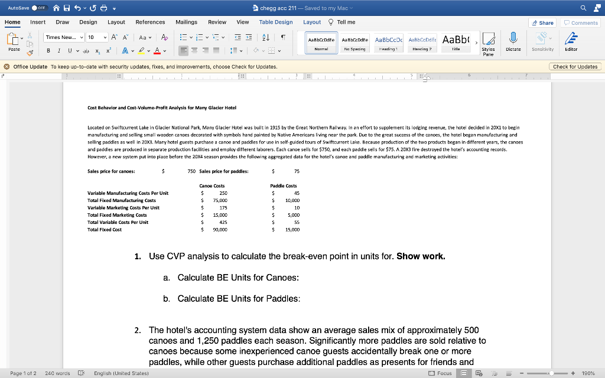Toggle Subscript formatting
605x378 pixels.
[x=97, y=51]
